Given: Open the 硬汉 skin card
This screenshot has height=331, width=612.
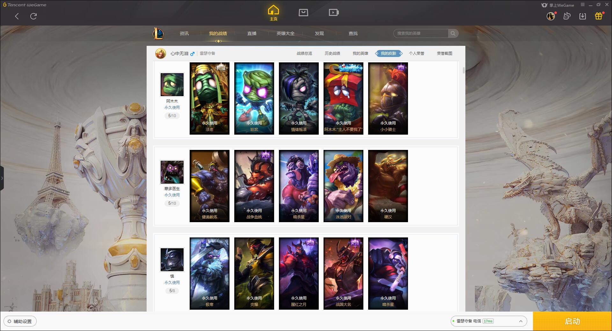Looking at the screenshot, I should (388, 186).
